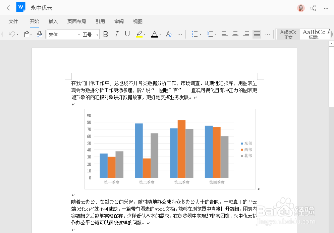Click the paste clipboard icon
This screenshot has width=334, height=233.
(26, 34)
